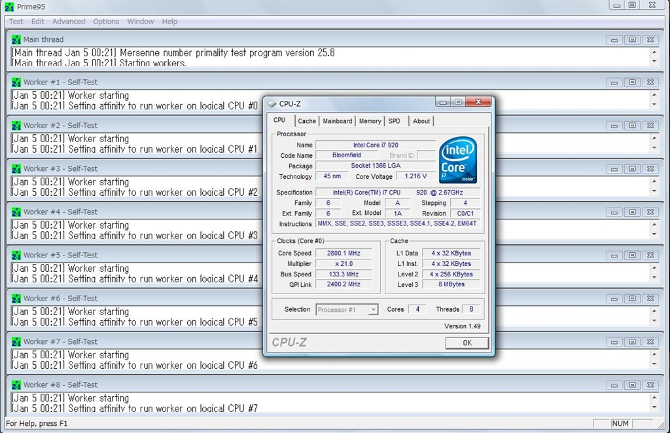The height and width of the screenshot is (433, 670).
Task: Click the Prime95 icon in the title bar
Action: pyautogui.click(x=9, y=5)
